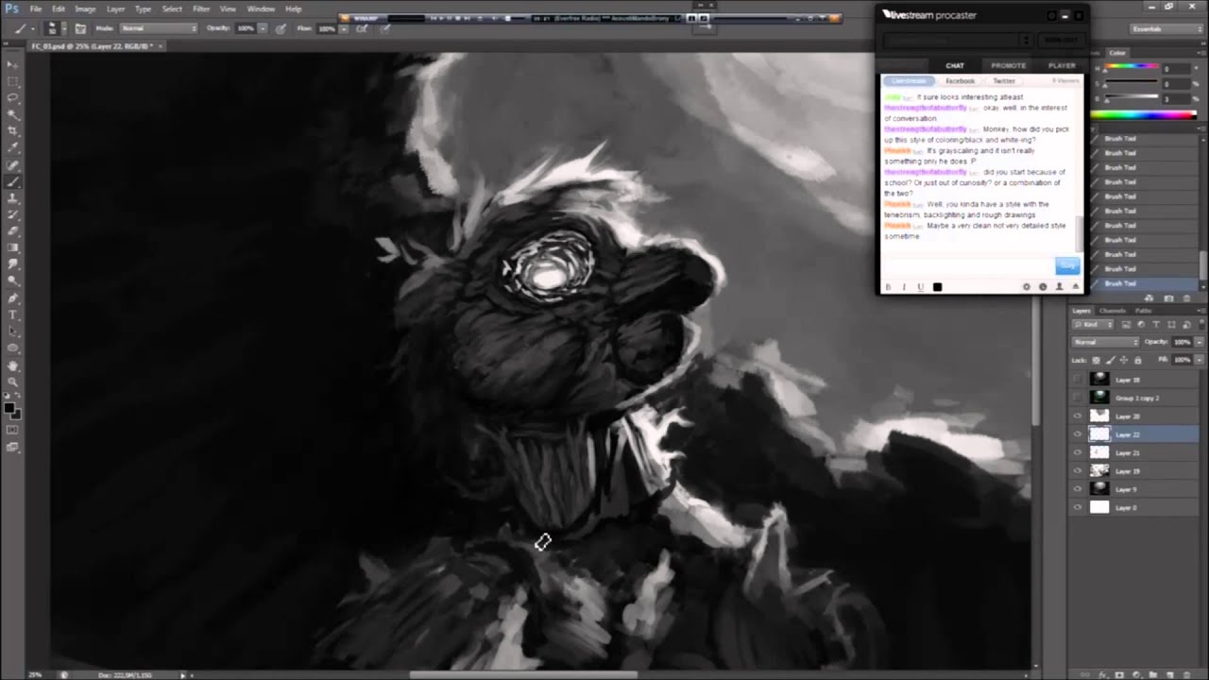Click the Facebook button in chat
Image resolution: width=1209 pixels, height=680 pixels.
pos(960,81)
